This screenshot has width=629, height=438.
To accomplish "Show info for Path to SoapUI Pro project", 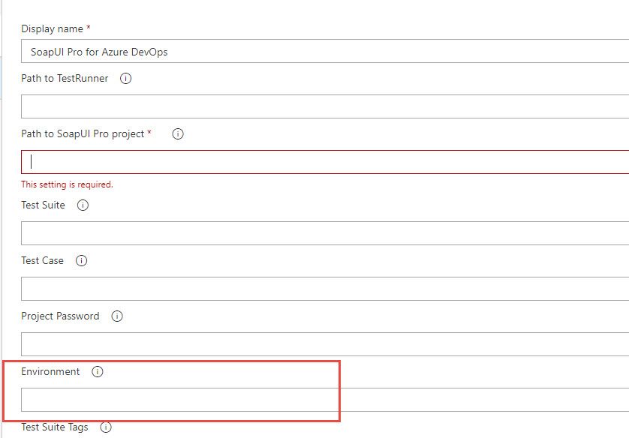I will [x=178, y=134].
